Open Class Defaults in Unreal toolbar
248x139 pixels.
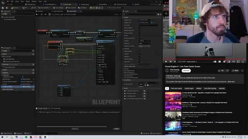71,8
